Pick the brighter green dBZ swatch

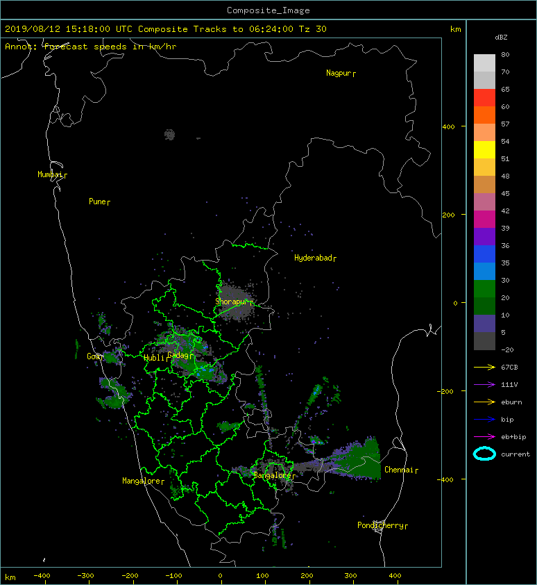click(x=484, y=289)
